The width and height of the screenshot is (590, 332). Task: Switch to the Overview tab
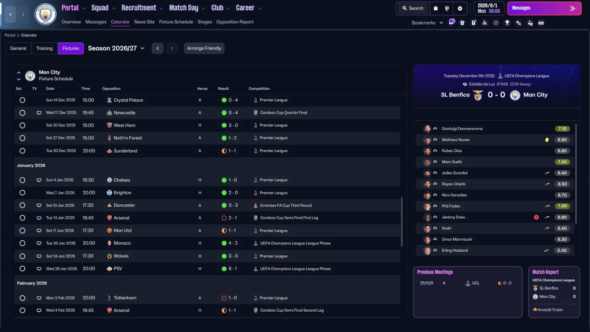(x=71, y=22)
